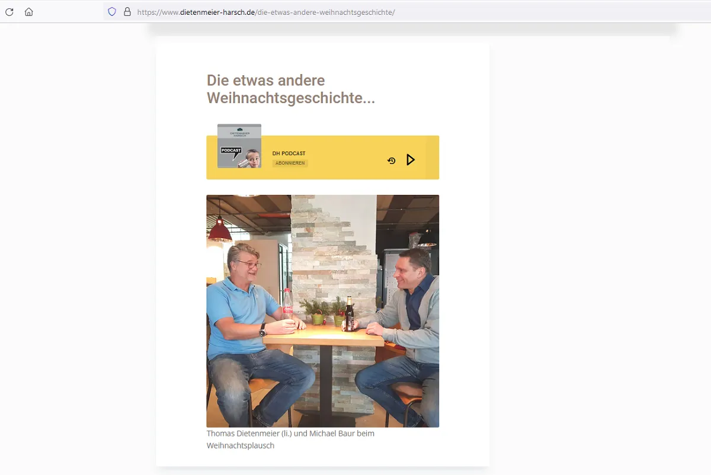Click the podcast cover artwork thumbnail
Image resolution: width=711 pixels, height=475 pixels.
239,145
